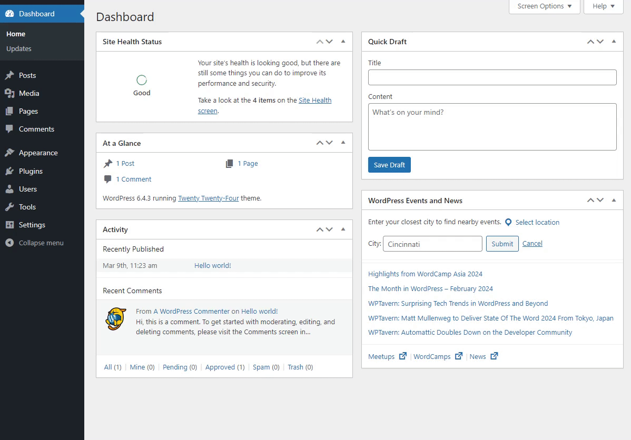Move Site Health Status widget down

tap(329, 42)
